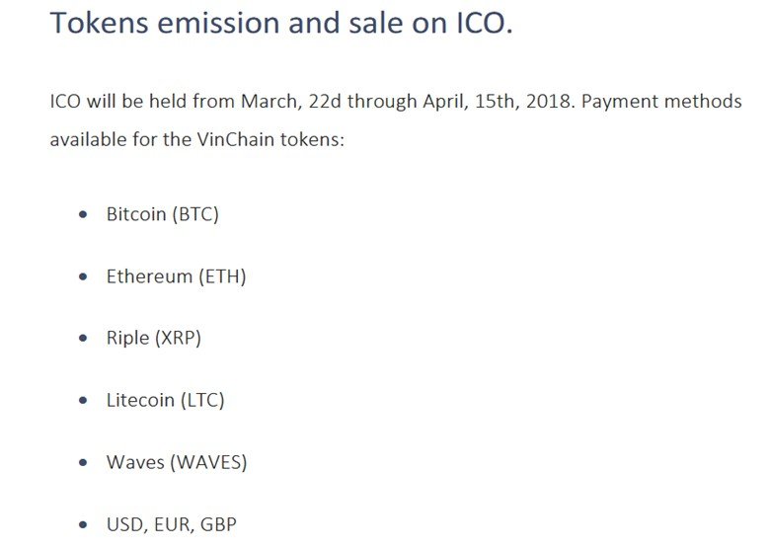Click the Bitcoin (BTC) list item
770x549 pixels.
(x=162, y=214)
